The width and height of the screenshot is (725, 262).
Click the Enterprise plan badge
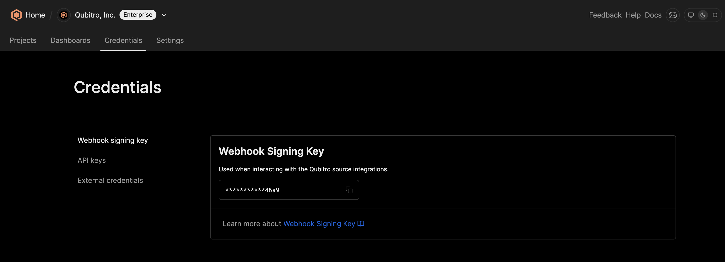tap(138, 15)
